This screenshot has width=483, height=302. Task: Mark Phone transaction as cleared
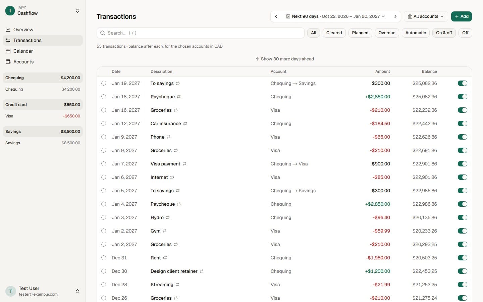coord(104,137)
